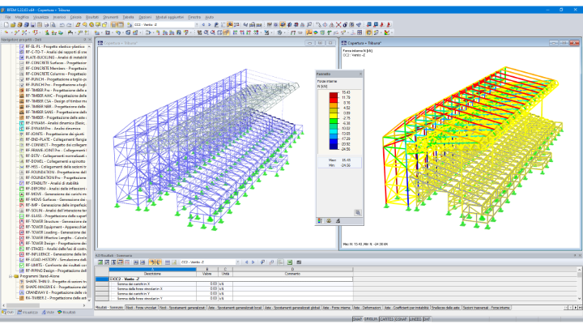Click the first icon in results table toolbar
Viewport: 583px width, 328px height.
100,262
